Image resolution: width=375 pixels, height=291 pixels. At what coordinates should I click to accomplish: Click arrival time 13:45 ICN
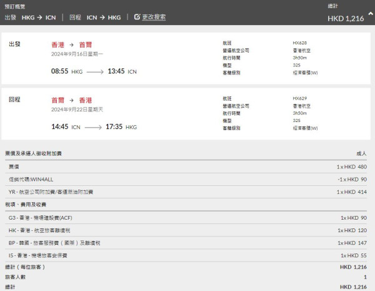click(x=122, y=71)
